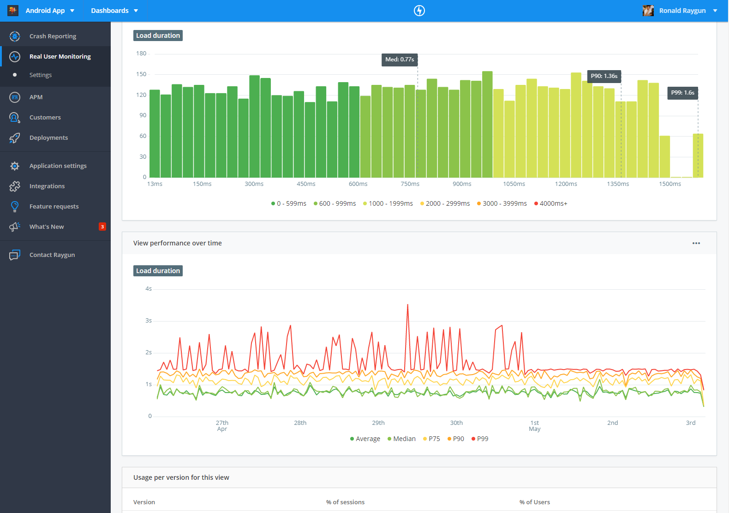Open the Dashboards dropdown menu
The image size is (729, 513).
[114, 10]
